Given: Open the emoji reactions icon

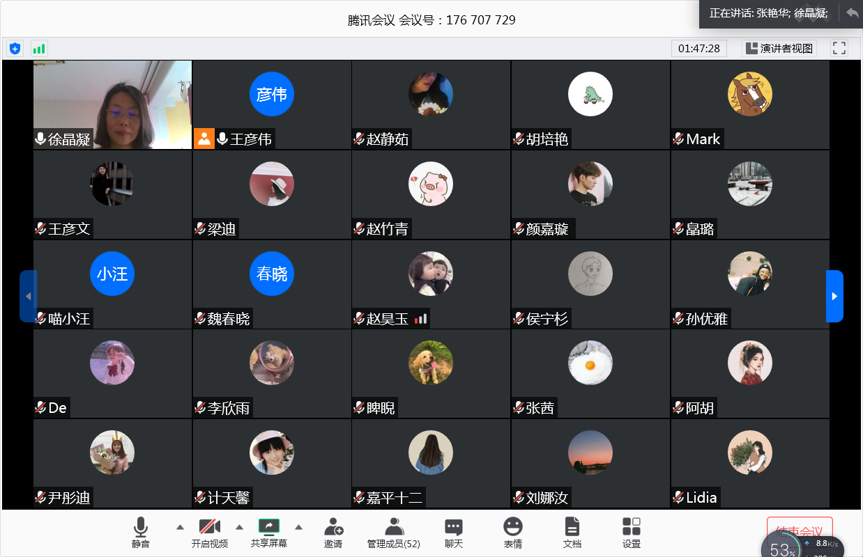Looking at the screenshot, I should point(513,533).
